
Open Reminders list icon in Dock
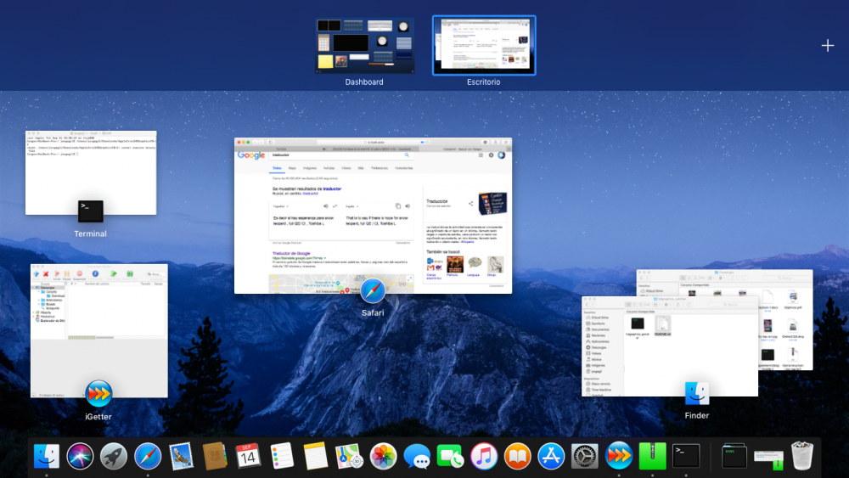pos(282,456)
